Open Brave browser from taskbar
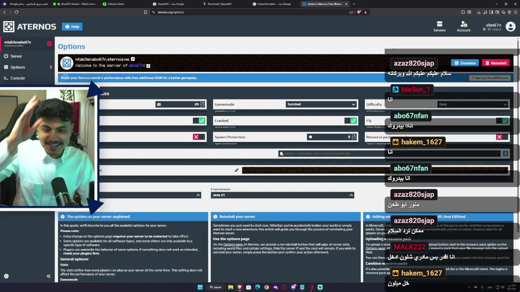The width and height of the screenshot is (520, 292). [239, 287]
